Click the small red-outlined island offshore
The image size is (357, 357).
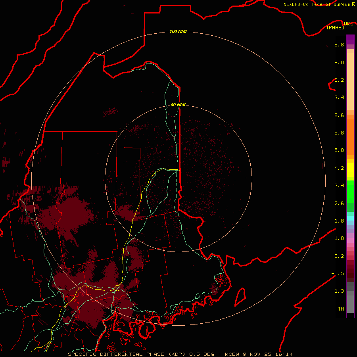[240, 297]
